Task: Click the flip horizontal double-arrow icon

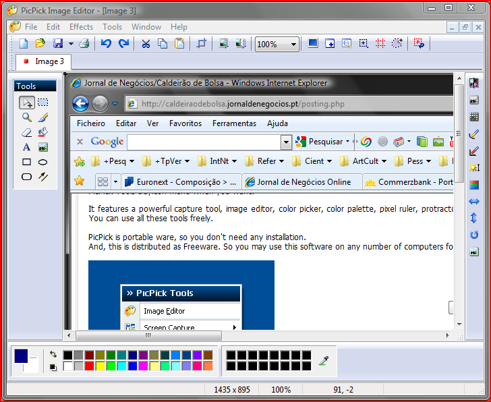Action: coord(474,201)
